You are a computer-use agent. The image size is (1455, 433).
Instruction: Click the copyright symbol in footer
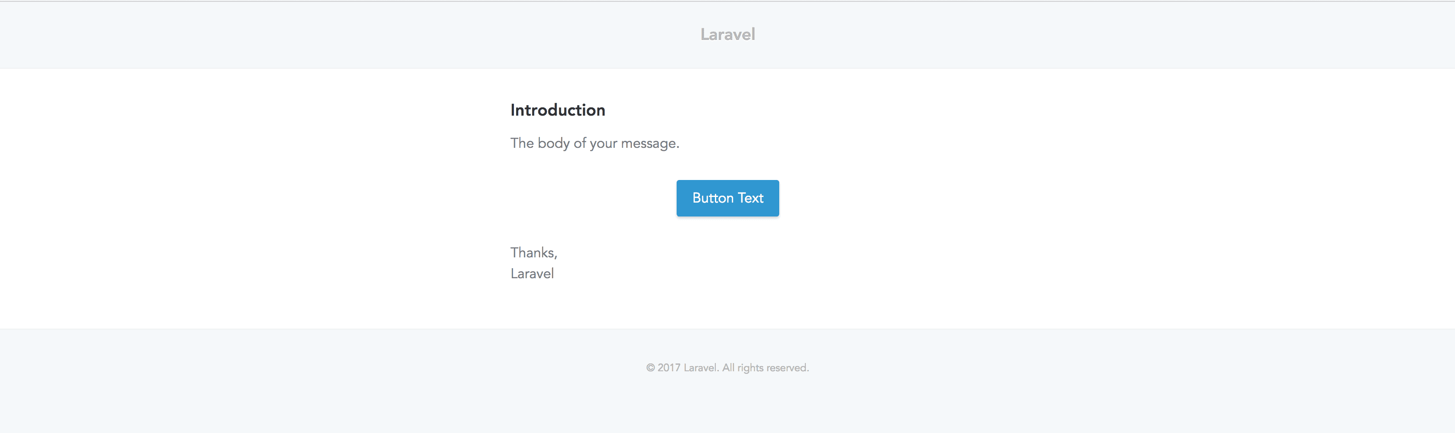tap(651, 367)
